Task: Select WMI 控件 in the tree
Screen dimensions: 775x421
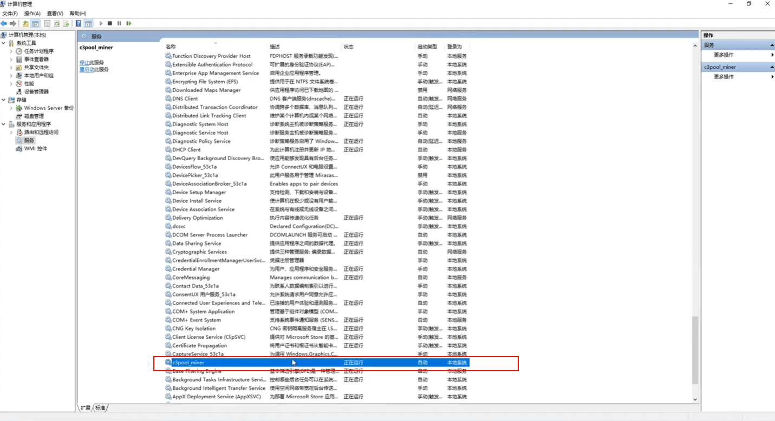Action: (x=36, y=148)
